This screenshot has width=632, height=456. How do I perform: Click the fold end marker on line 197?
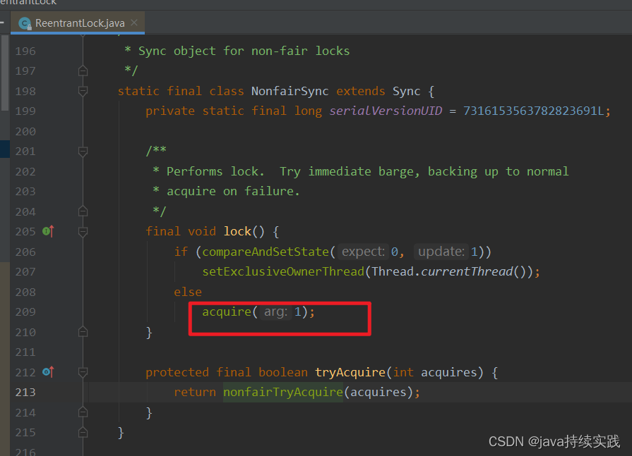(x=83, y=70)
